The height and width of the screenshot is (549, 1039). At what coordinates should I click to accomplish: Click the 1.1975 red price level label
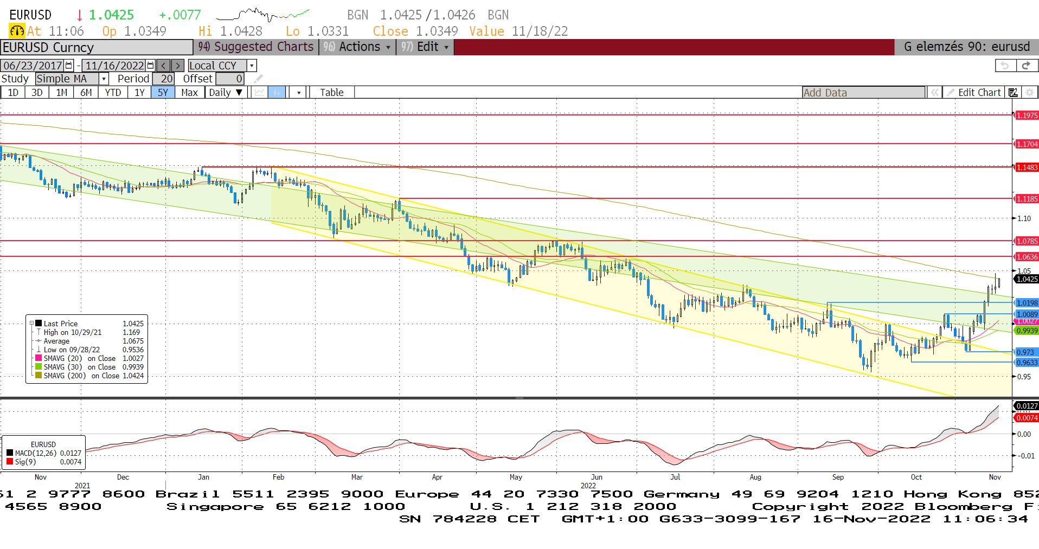1026,115
